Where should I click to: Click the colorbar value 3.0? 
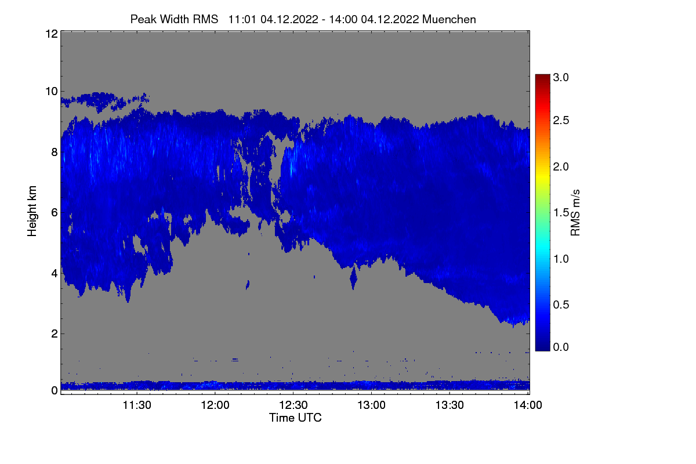(561, 77)
